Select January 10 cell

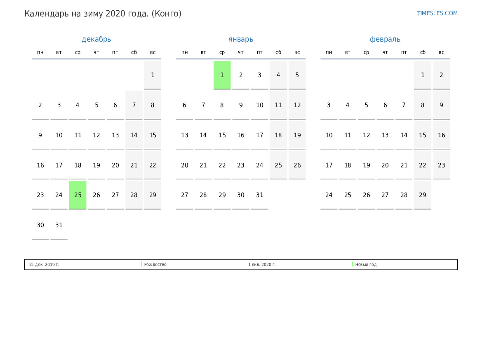point(259,105)
